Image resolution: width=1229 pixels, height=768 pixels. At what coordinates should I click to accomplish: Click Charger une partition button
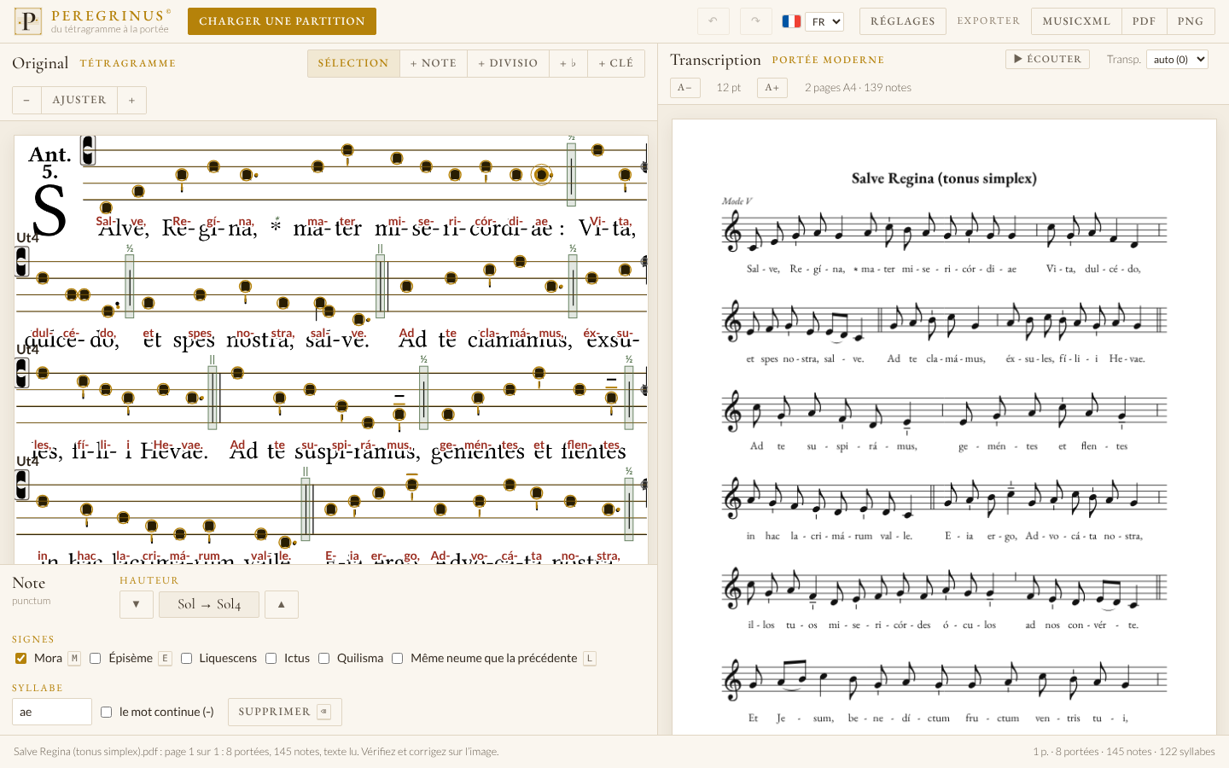[x=282, y=21]
